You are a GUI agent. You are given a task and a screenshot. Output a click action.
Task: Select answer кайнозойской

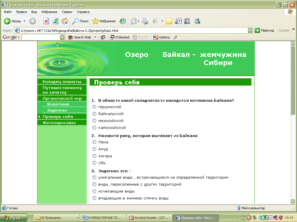point(94,127)
